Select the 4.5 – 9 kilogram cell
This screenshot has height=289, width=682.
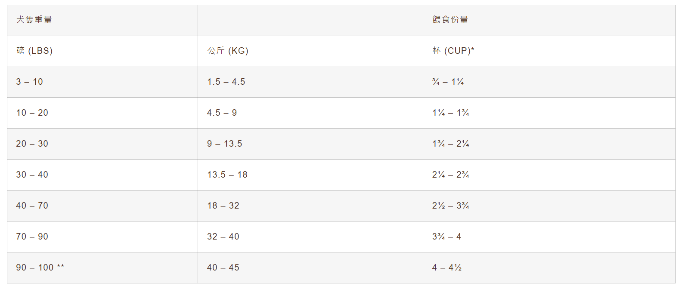coord(222,113)
